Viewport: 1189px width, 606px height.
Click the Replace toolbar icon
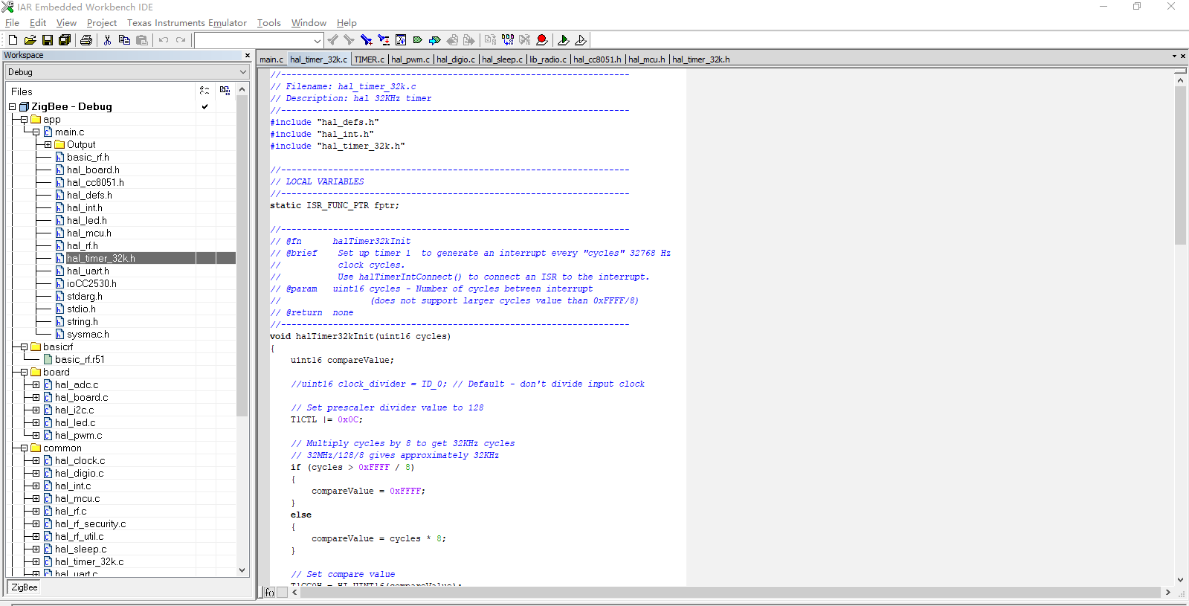click(x=383, y=40)
